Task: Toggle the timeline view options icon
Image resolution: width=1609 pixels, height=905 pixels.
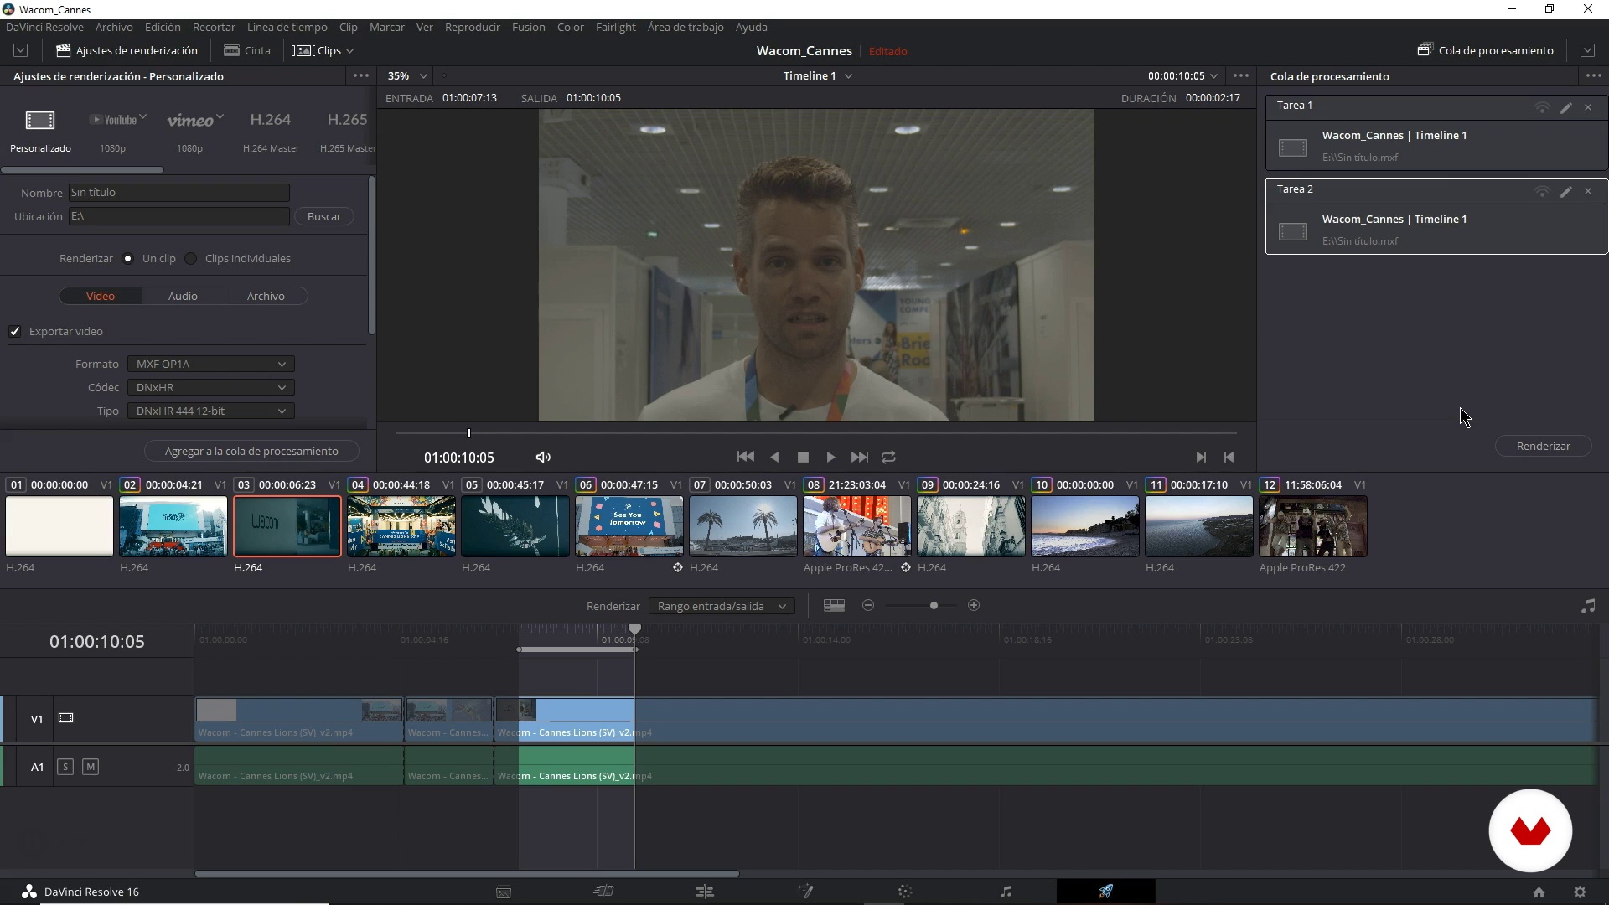Action: (834, 605)
